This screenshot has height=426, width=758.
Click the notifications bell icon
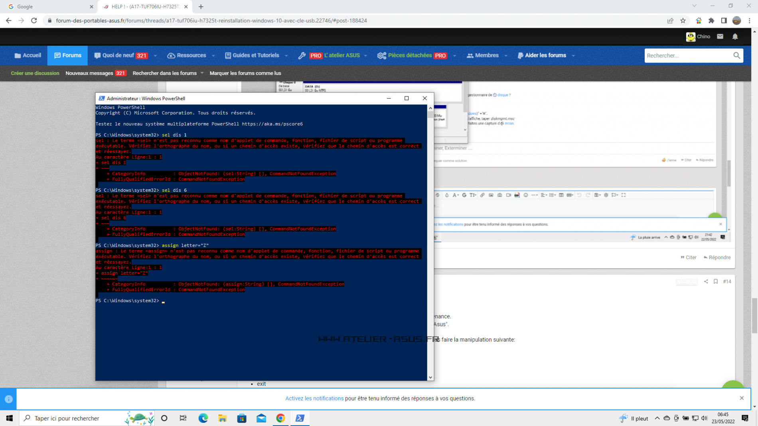pyautogui.click(x=735, y=36)
